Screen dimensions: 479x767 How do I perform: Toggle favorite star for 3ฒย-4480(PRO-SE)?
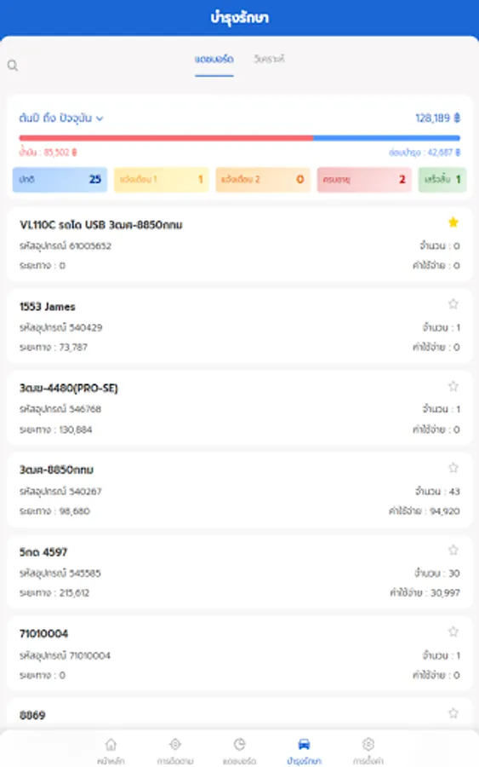(453, 386)
